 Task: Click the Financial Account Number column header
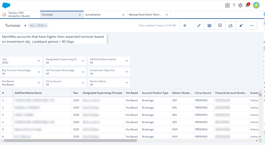tap(231, 93)
